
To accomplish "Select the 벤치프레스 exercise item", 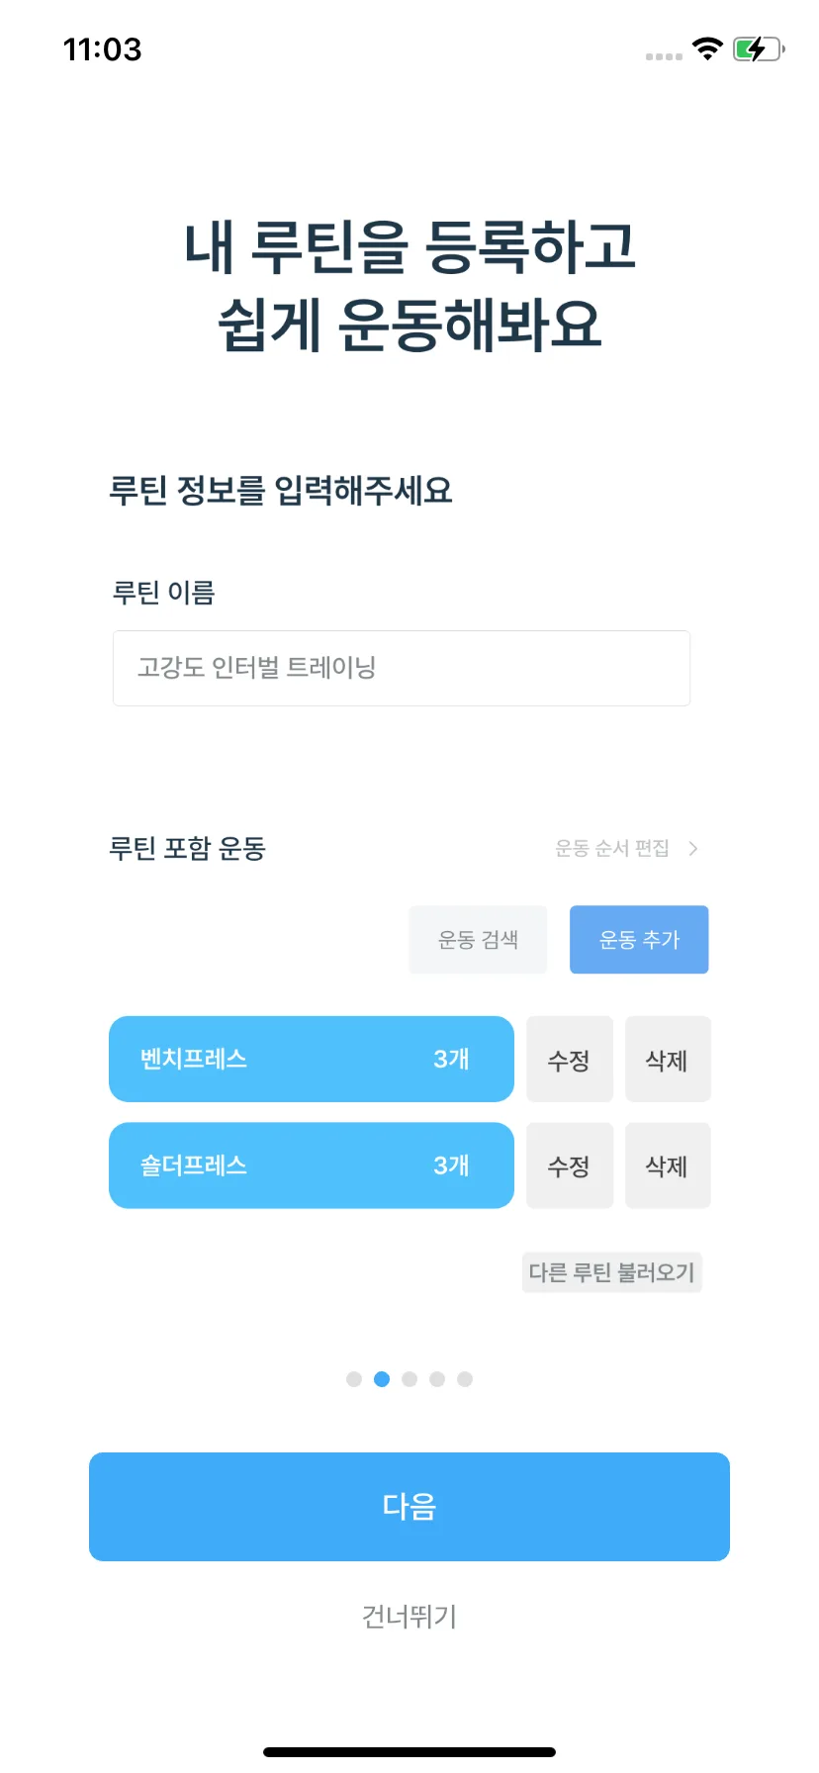I will (x=312, y=1059).
